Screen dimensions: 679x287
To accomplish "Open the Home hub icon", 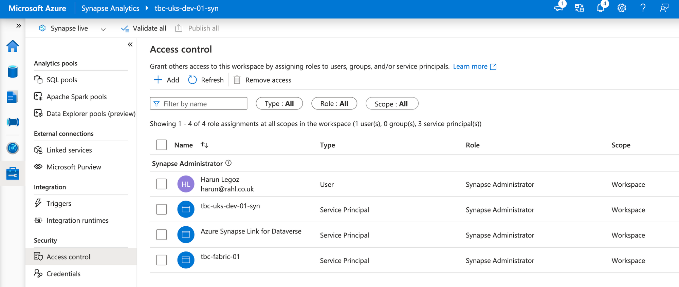I will pyautogui.click(x=13, y=46).
